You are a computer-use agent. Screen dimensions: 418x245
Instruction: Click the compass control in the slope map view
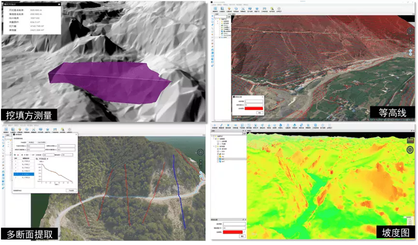410,150
